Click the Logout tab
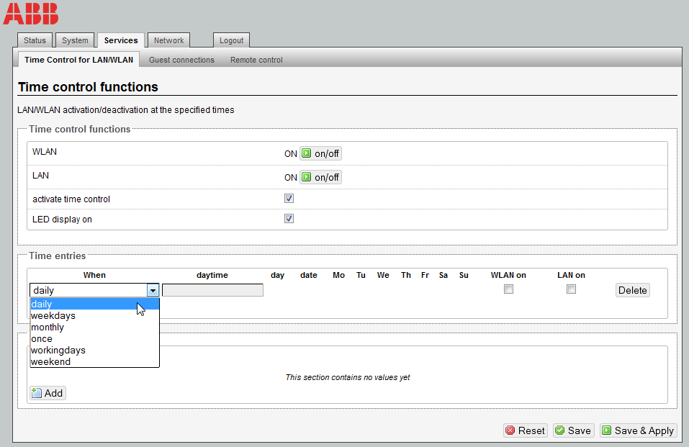 tap(231, 40)
